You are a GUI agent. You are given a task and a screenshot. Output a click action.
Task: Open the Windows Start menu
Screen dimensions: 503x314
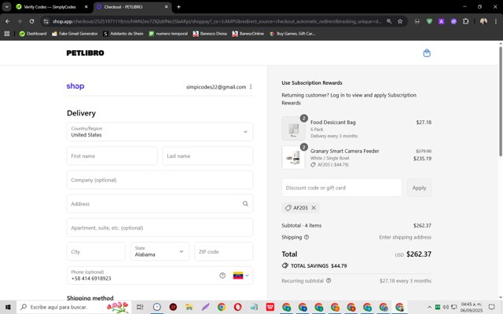click(8, 307)
